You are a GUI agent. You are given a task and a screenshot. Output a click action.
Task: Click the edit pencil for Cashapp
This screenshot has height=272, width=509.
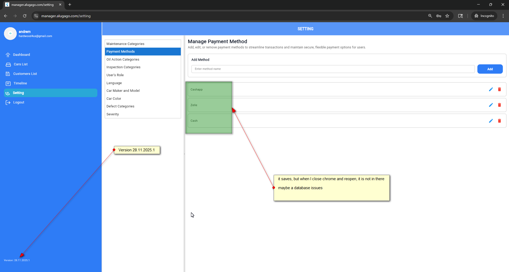pos(491,89)
